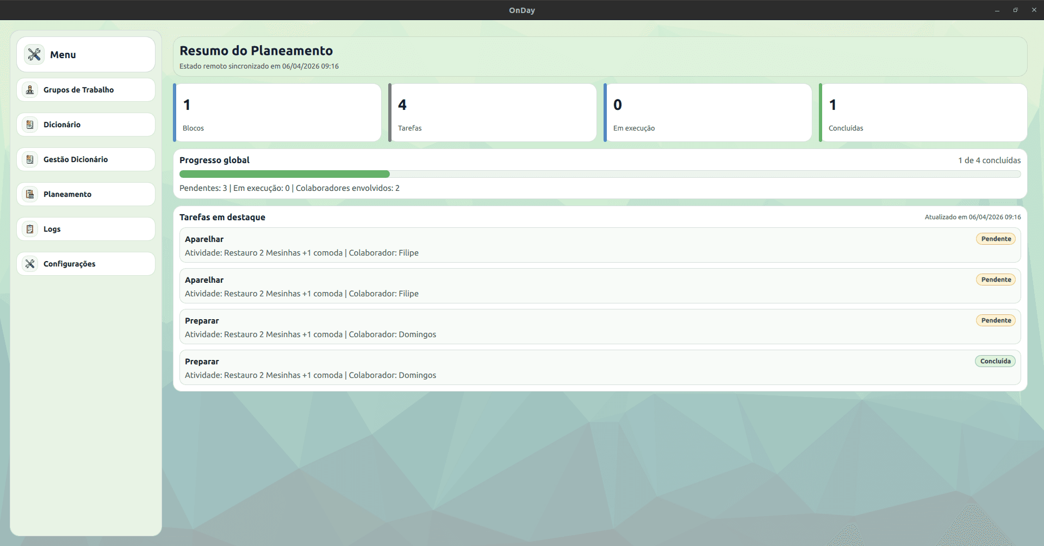Toggle the Concluída badge on last Preparar task
Screen dimensions: 1044x546
pyautogui.click(x=995, y=361)
